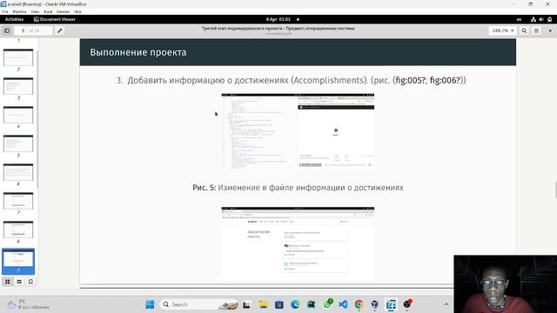Click Figure 5 screenshot image
Screen dimensions: 557x313
pyautogui.click(x=298, y=131)
